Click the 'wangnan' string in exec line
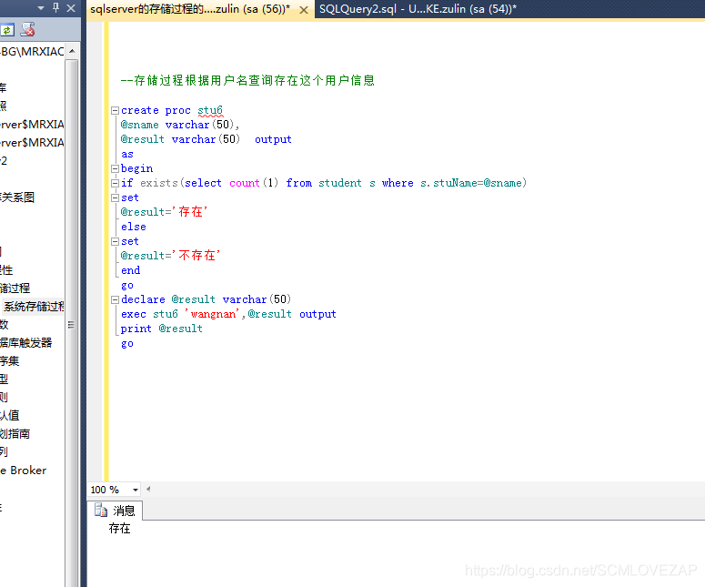This screenshot has width=705, height=587. point(212,314)
